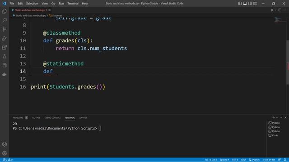Image resolution: width=289 pixels, height=162 pixels.
Task: Select the third Python terminal in list
Action: (274, 131)
